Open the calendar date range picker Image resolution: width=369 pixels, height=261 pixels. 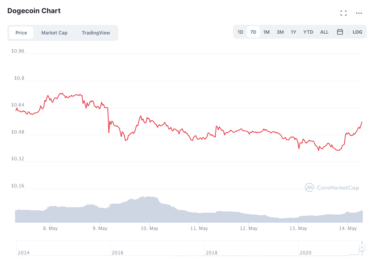[340, 32]
